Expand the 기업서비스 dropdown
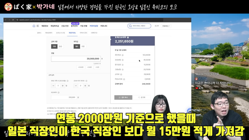This screenshot has width=249, height=140. pos(166,26)
